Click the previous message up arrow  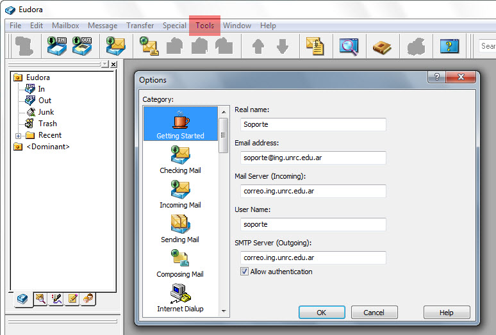point(258,47)
